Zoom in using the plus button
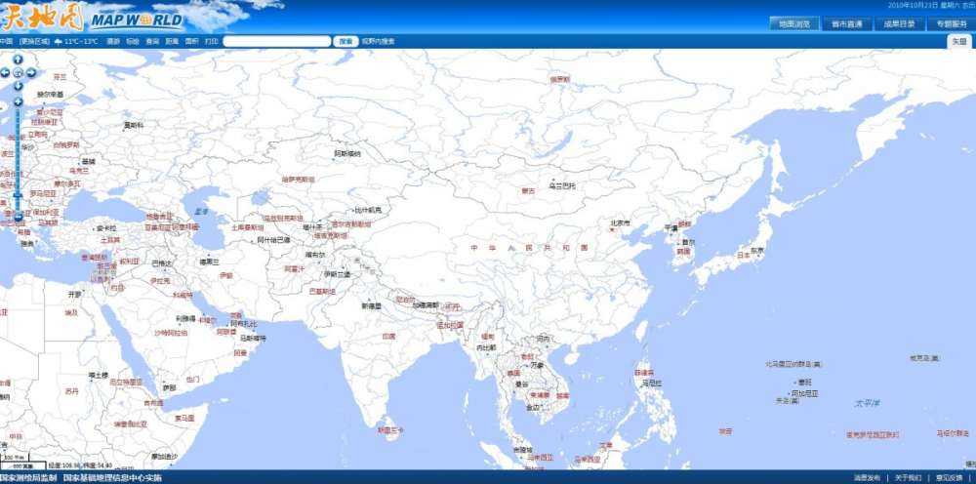Viewport: 976px width, 484px height. tap(18, 101)
